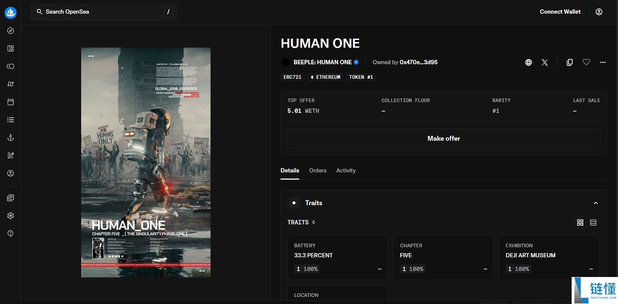Collapse the Traits section
The height and width of the screenshot is (304, 618).
(596, 203)
